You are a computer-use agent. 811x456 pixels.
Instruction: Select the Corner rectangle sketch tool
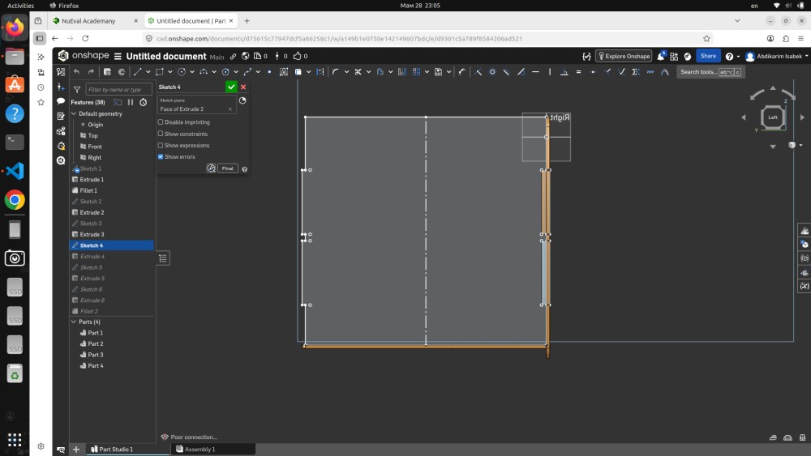tap(159, 72)
